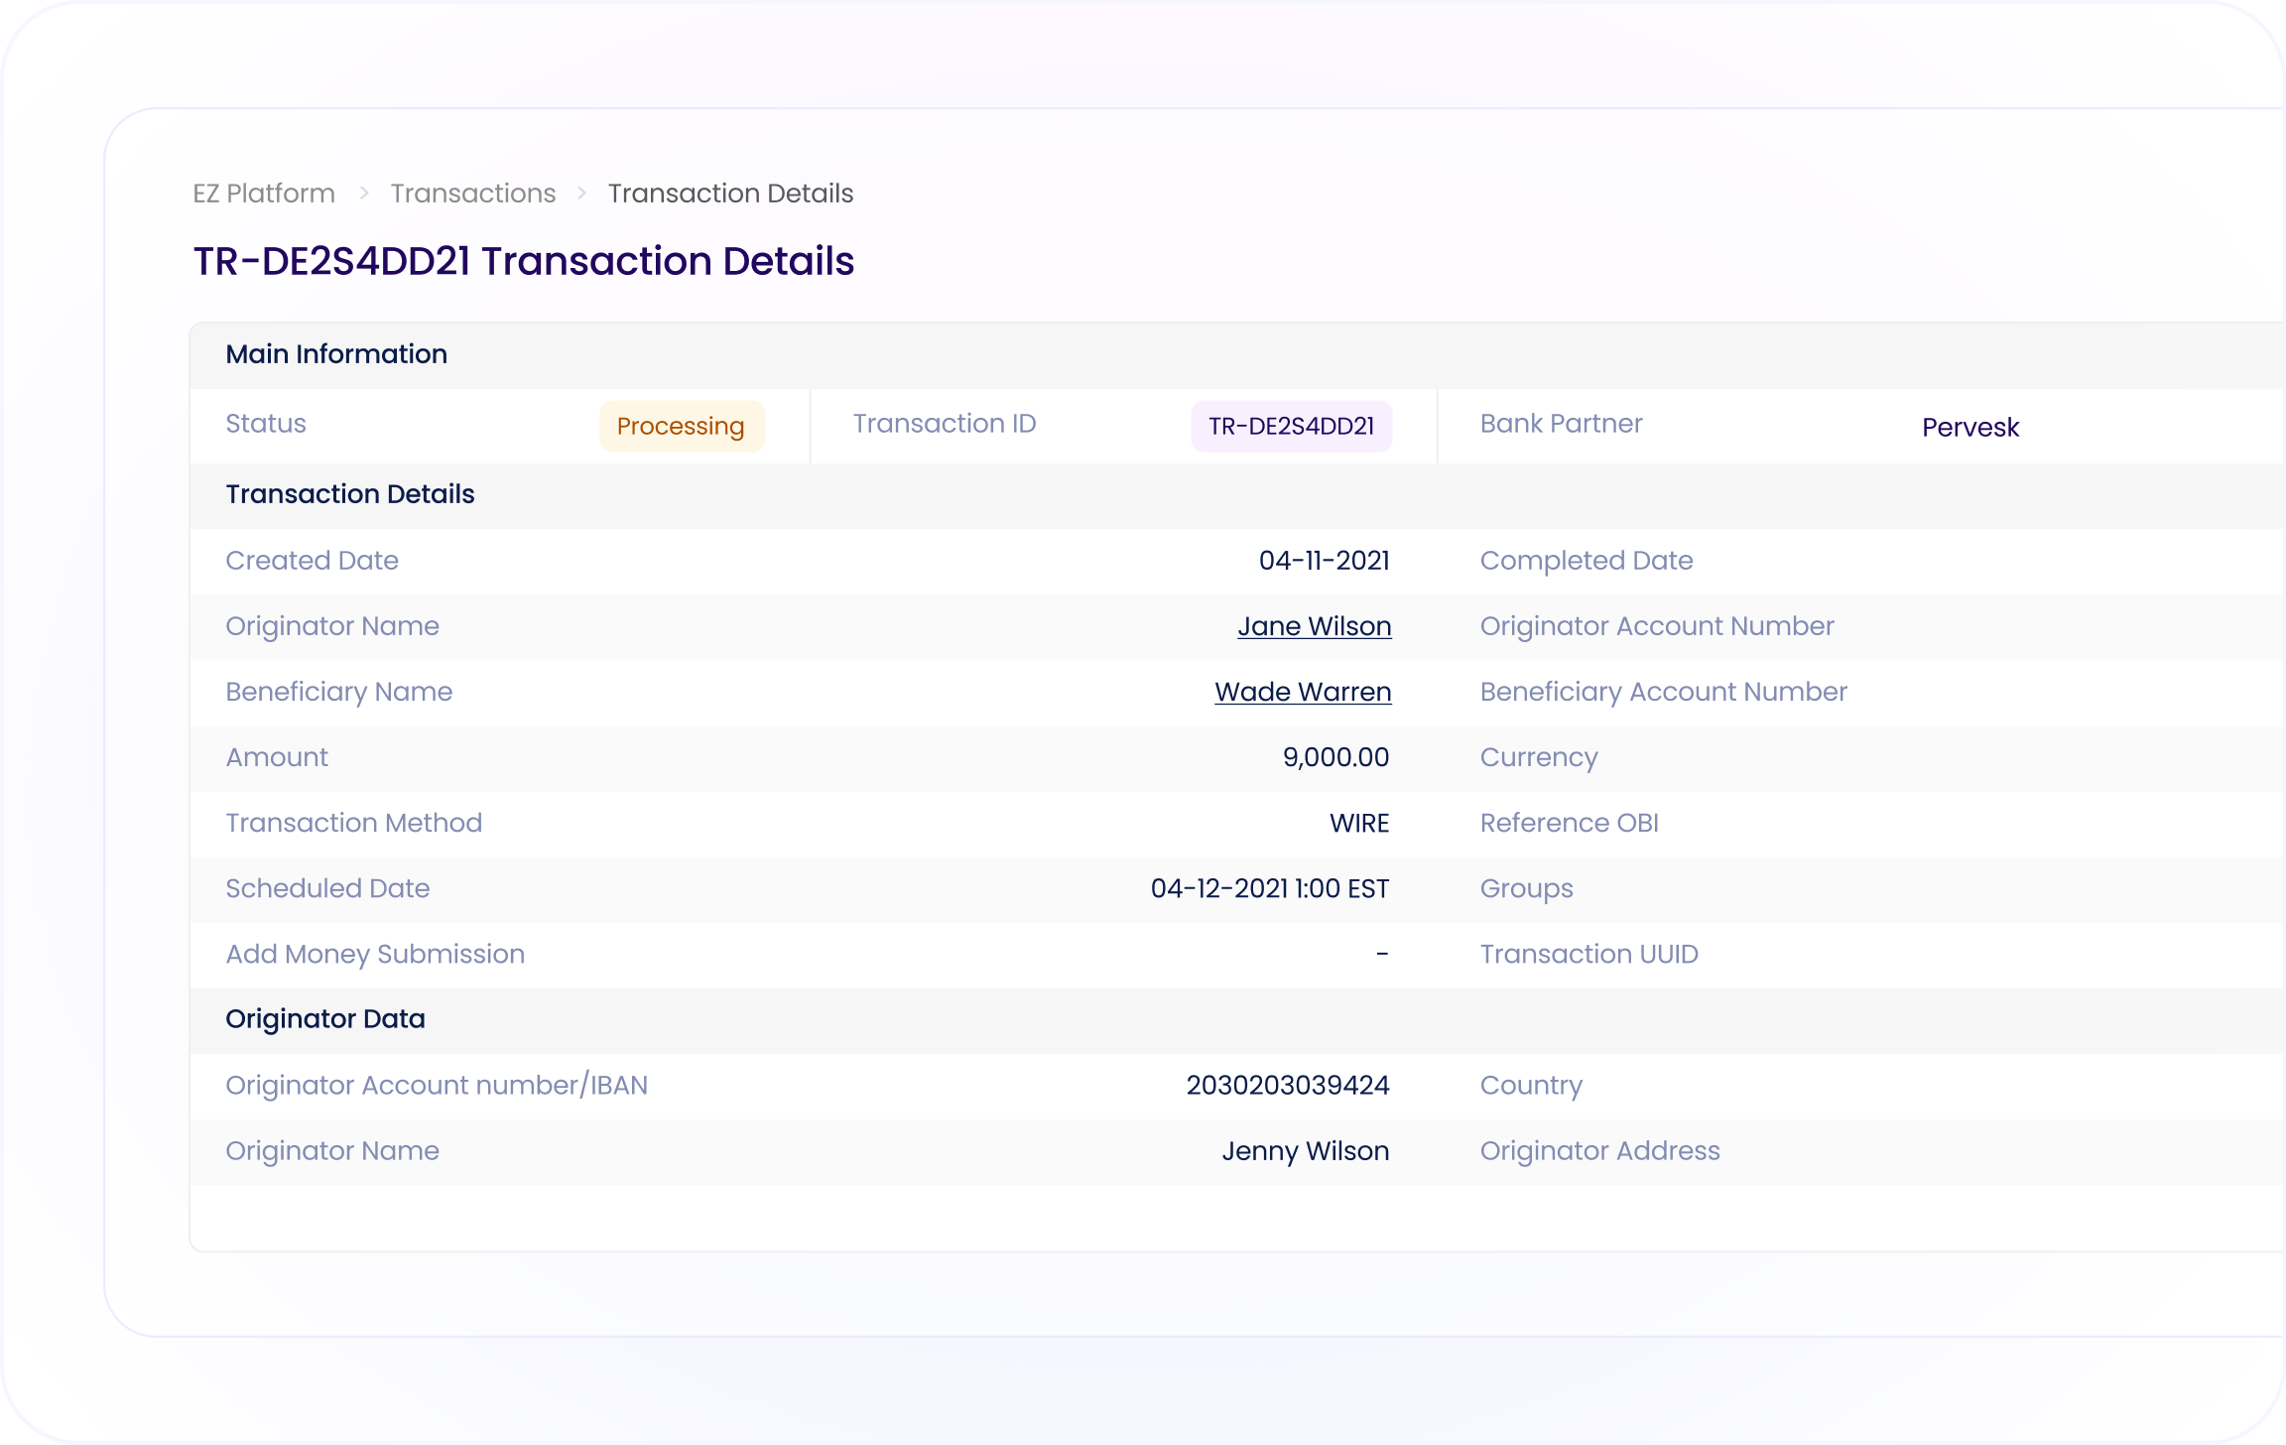Click the TR-DE2S4DD21 transaction ID badge
The width and height of the screenshot is (2286, 1445).
pos(1291,426)
